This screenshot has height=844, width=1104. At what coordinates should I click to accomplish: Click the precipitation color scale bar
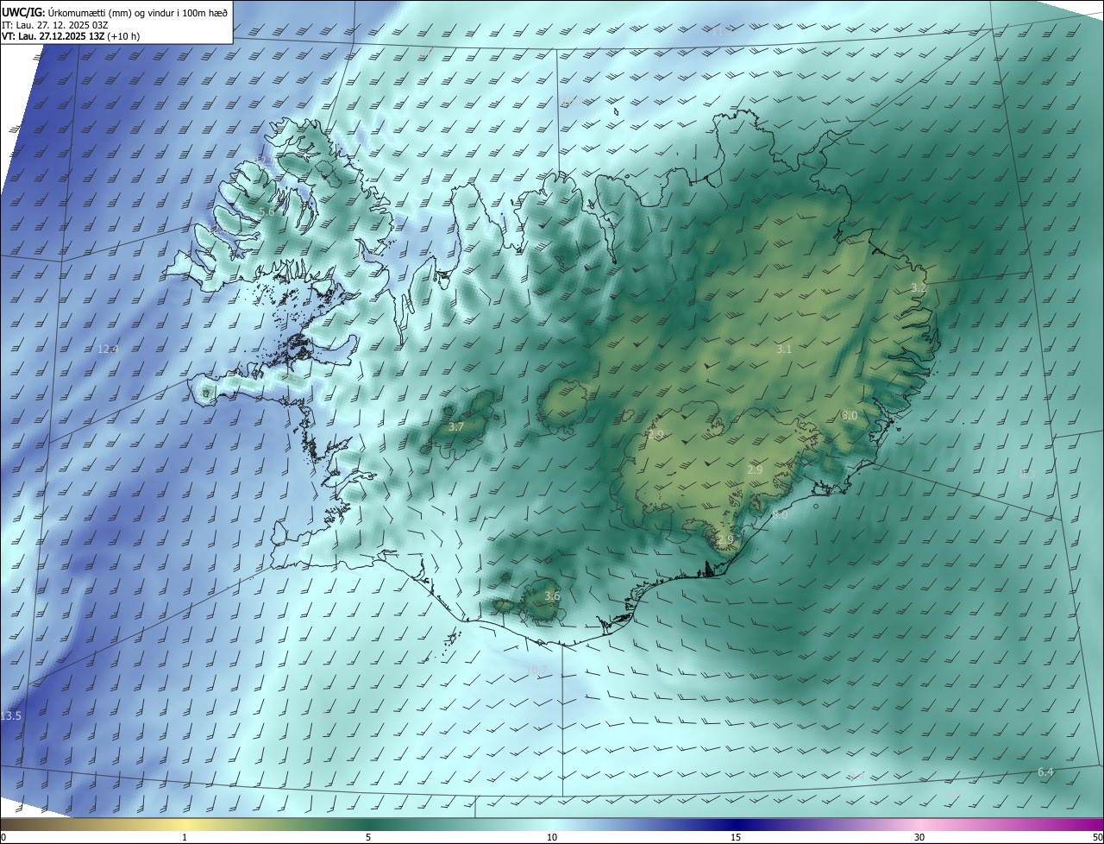[x=552, y=824]
